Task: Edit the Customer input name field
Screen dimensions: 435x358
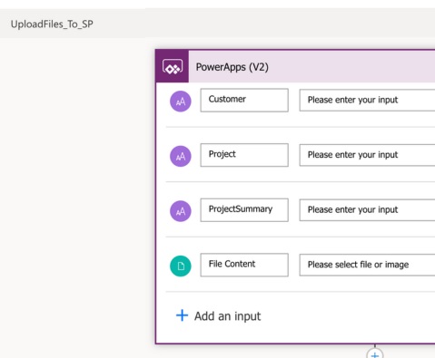Action: pyautogui.click(x=244, y=100)
